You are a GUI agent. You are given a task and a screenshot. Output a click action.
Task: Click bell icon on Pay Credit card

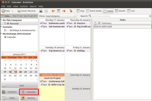[x=75, y=26]
